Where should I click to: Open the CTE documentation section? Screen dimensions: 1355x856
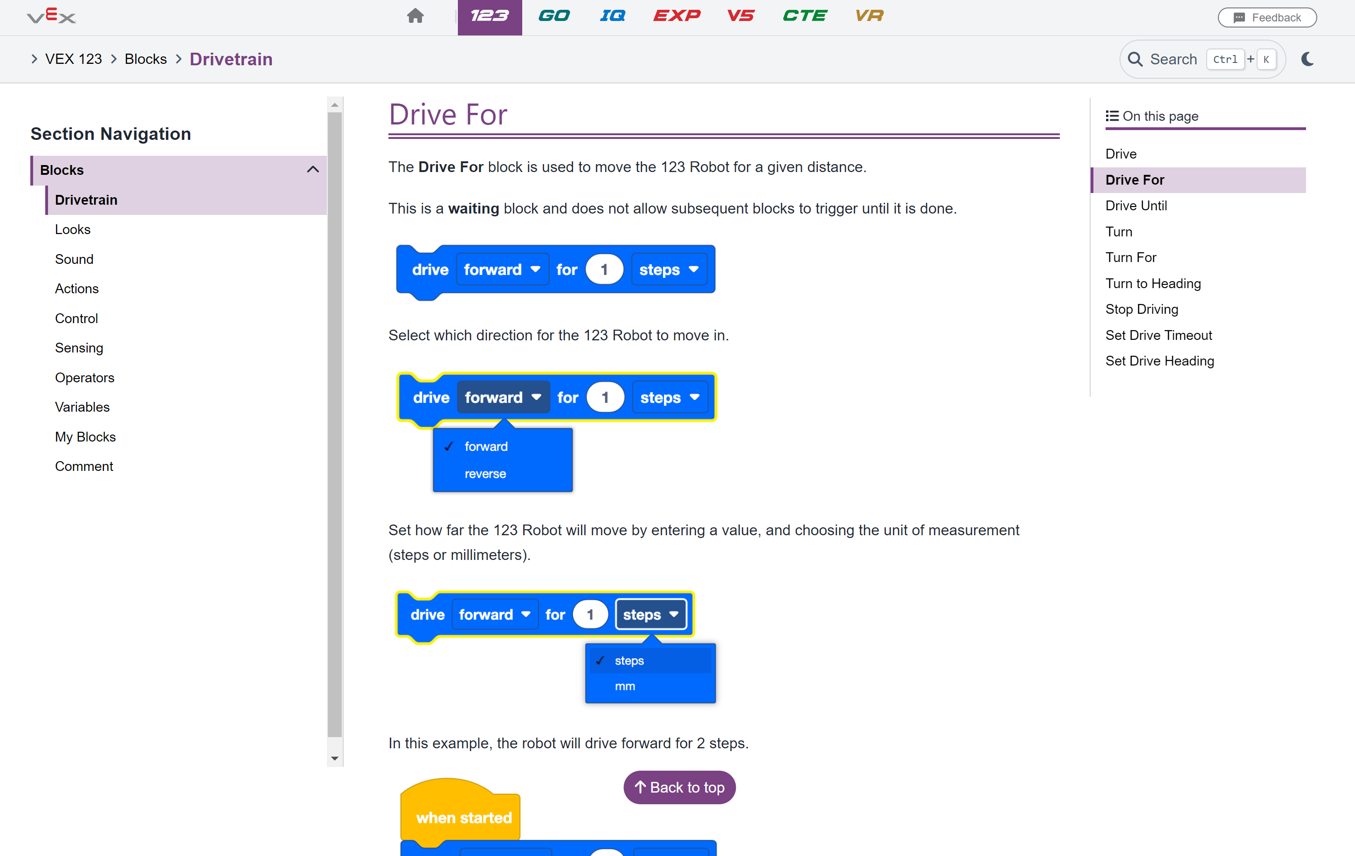tap(805, 16)
